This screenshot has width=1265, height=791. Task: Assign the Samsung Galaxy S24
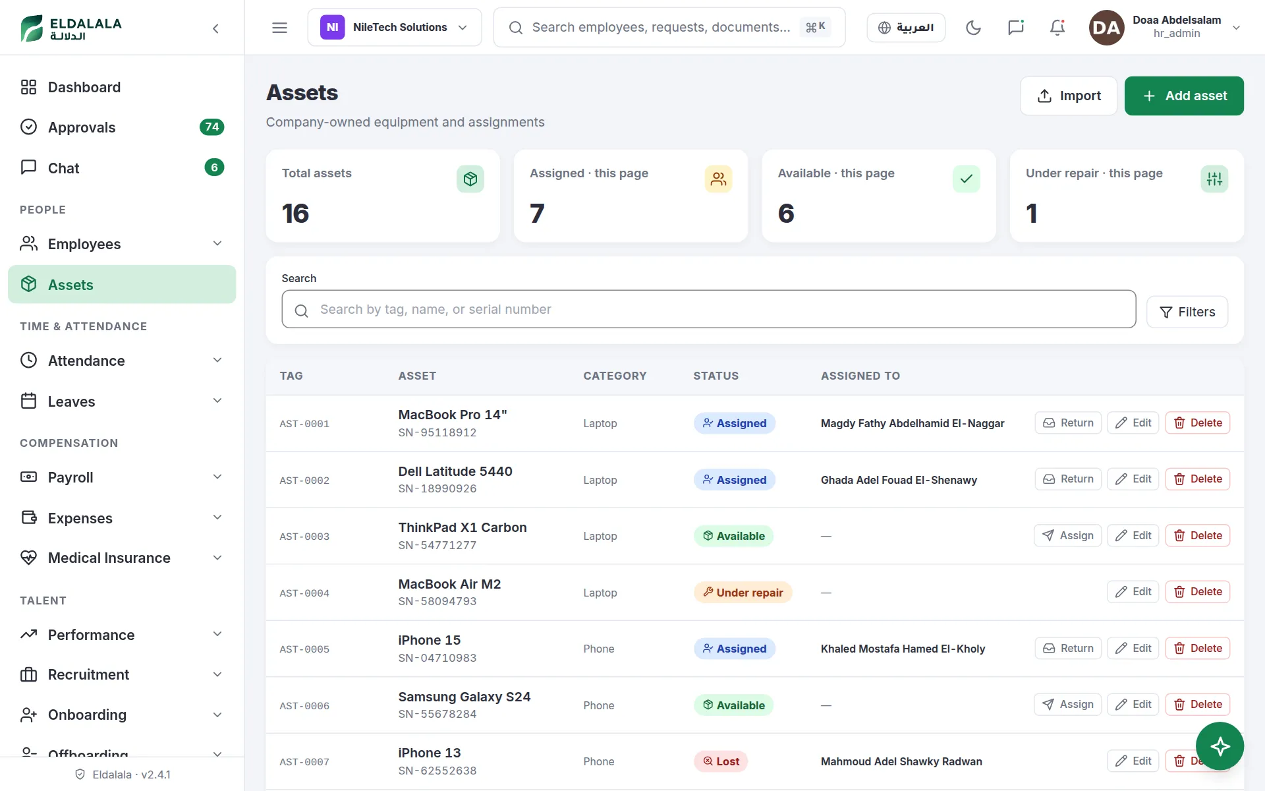1067,705
